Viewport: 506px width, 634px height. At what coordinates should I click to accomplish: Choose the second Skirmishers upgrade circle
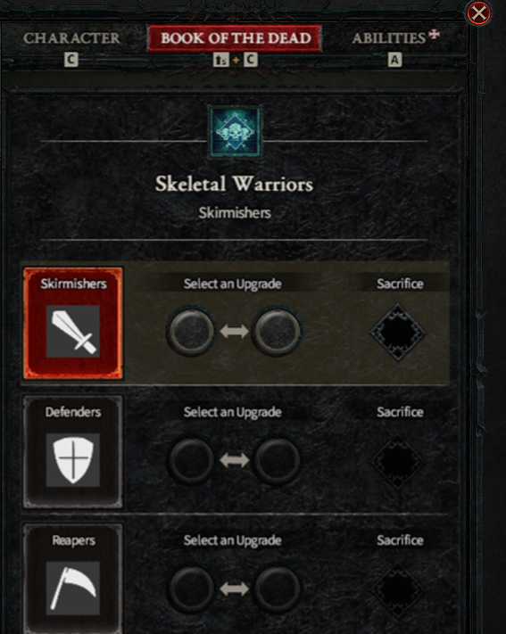(278, 331)
